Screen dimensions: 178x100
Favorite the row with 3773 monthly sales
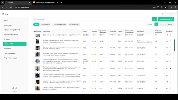click(170, 82)
